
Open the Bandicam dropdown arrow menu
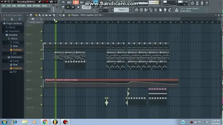[2, 2]
